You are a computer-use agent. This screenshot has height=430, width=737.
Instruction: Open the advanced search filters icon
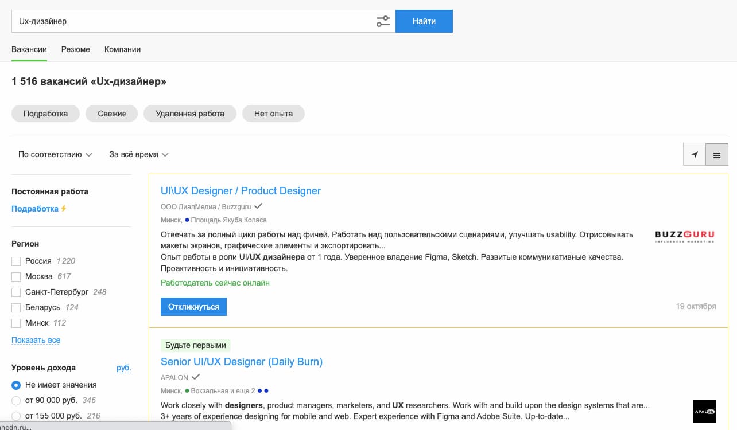click(382, 21)
